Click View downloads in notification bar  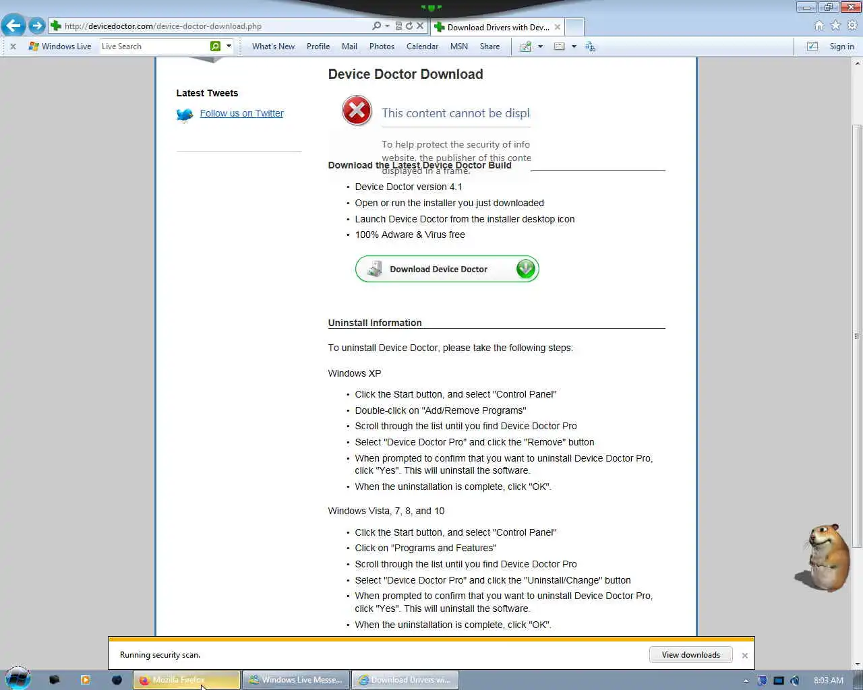(690, 655)
